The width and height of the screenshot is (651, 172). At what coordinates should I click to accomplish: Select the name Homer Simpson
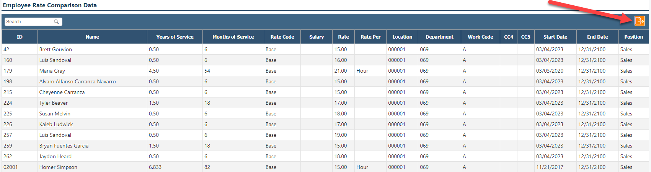[x=58, y=167]
